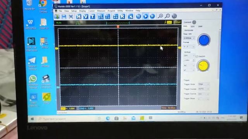Click the Windows Start button
This screenshot has height=139, width=248.
pyautogui.click(x=32, y=119)
